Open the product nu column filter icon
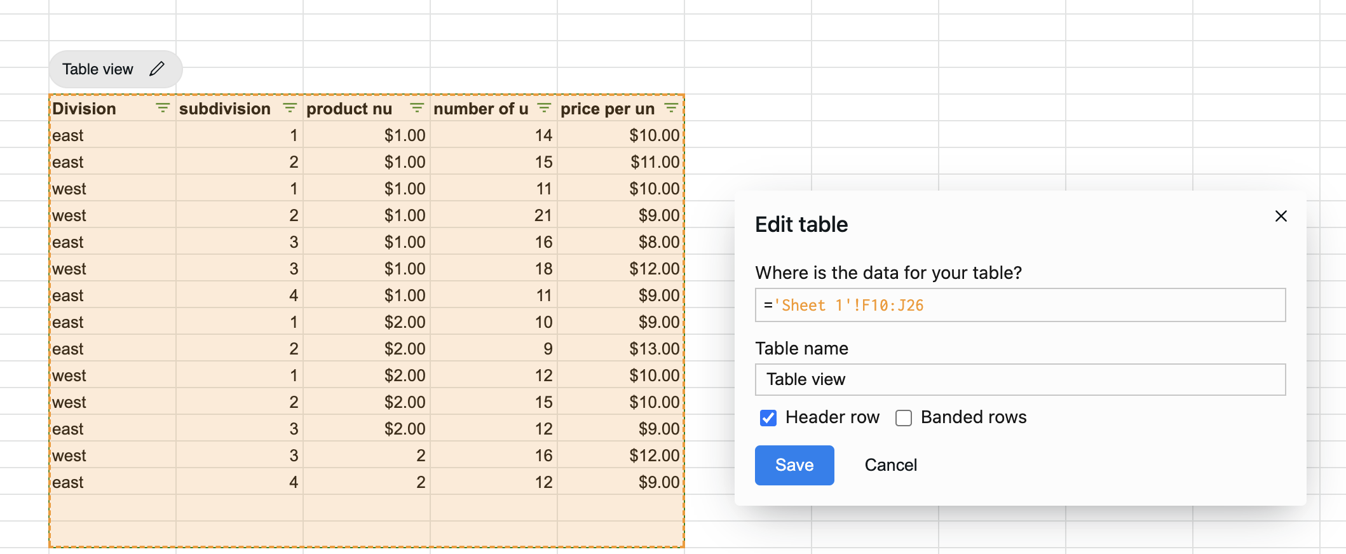Viewport: 1346px width, 554px height. (x=417, y=108)
